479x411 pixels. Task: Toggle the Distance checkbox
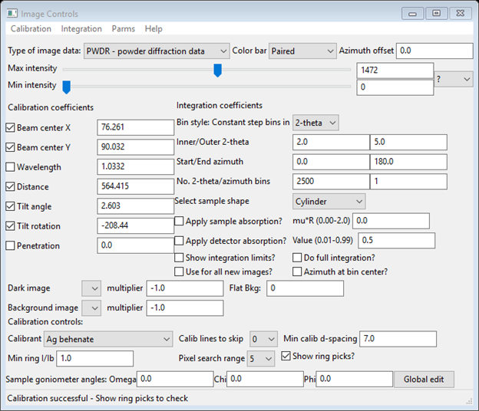tap(10, 186)
